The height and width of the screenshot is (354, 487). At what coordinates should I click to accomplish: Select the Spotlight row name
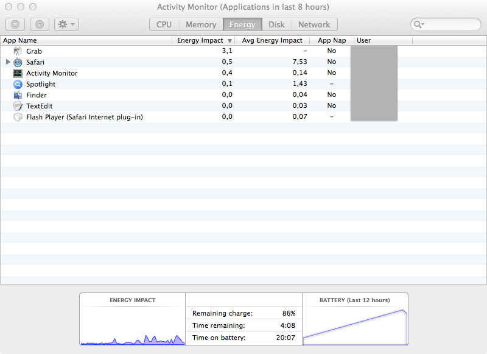click(41, 84)
